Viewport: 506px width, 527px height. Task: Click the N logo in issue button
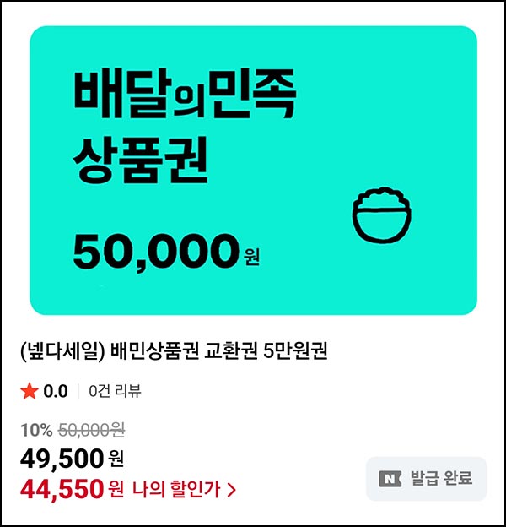[x=391, y=479]
